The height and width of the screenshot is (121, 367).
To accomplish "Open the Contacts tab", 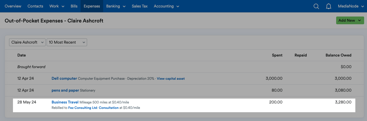I will (35, 6).
